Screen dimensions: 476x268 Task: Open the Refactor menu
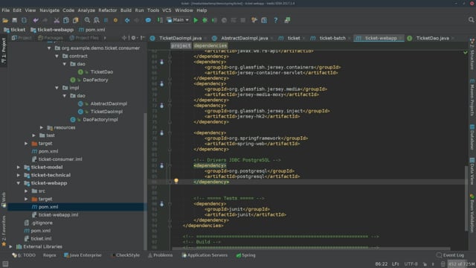[107, 10]
